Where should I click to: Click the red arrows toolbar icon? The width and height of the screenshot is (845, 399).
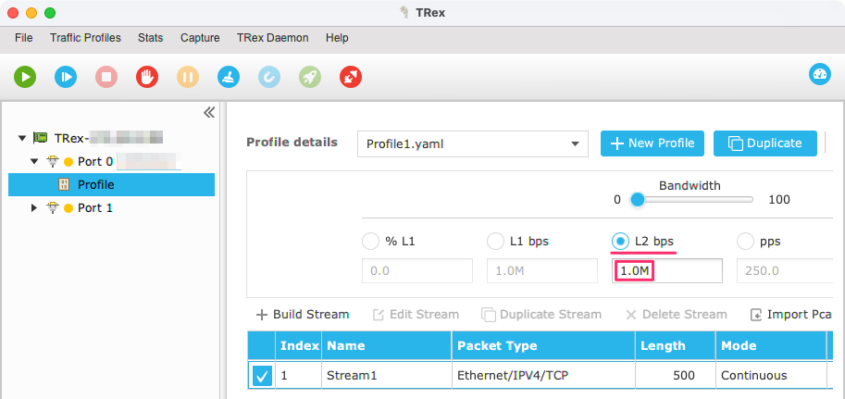(351, 77)
